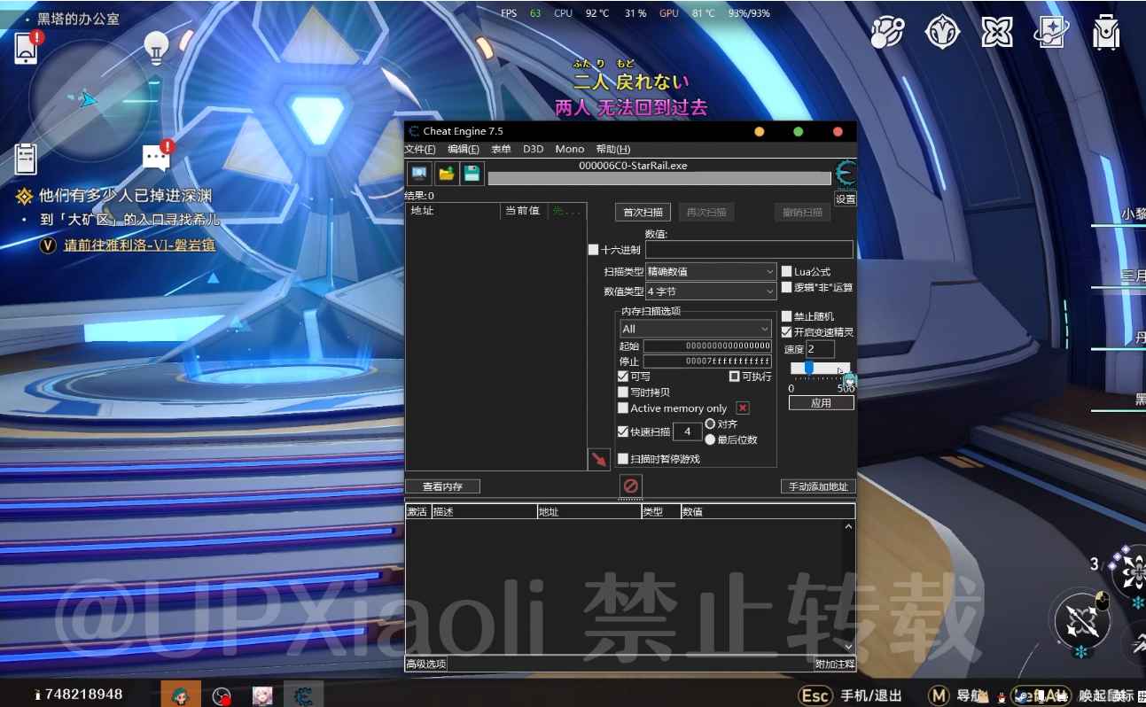
Task: Open the chat message bubble icon
Action: coord(157,158)
